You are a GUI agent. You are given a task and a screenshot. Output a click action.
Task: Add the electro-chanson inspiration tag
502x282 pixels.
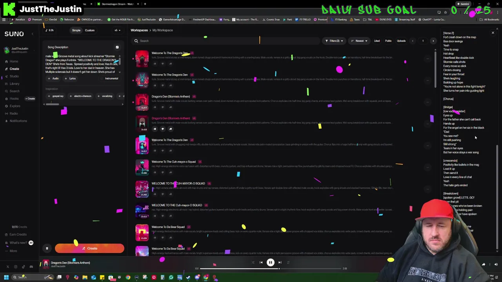click(x=80, y=96)
